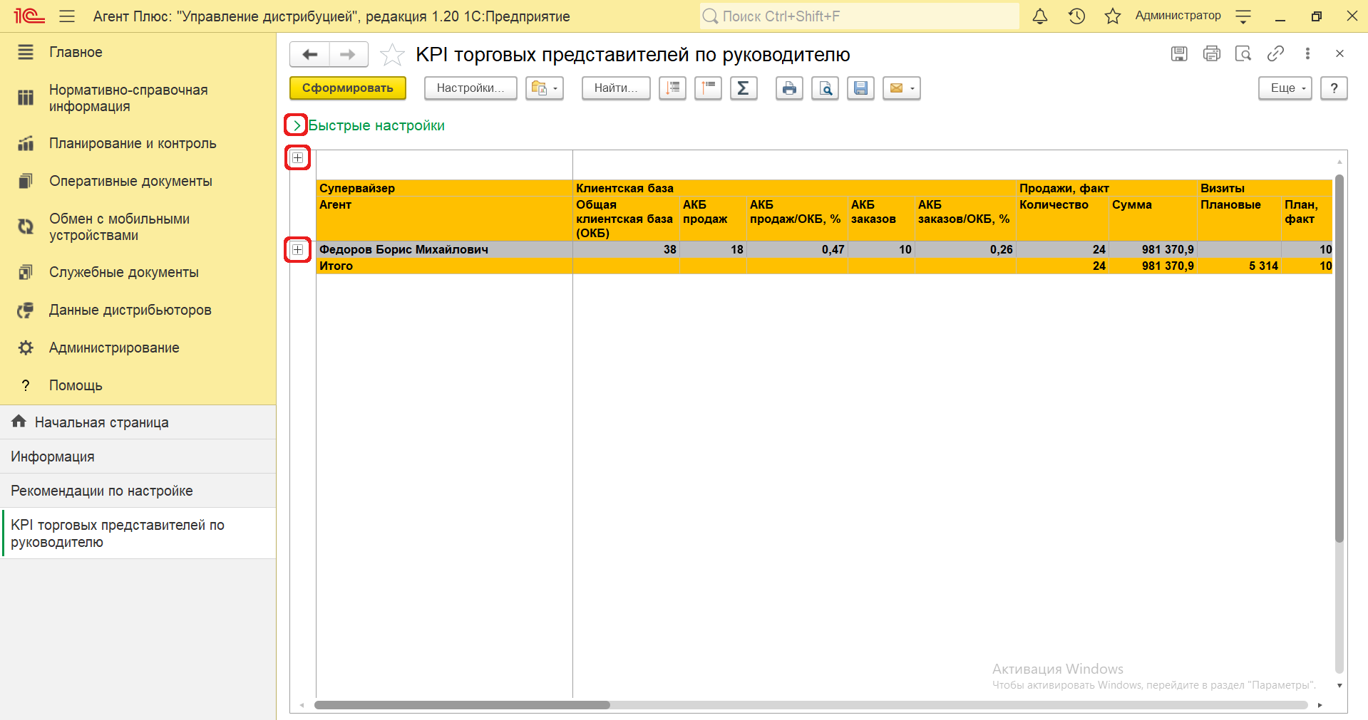This screenshot has height=720, width=1368.
Task: Click right scroll arrow of horizontal scrollbar
Action: point(1320,705)
